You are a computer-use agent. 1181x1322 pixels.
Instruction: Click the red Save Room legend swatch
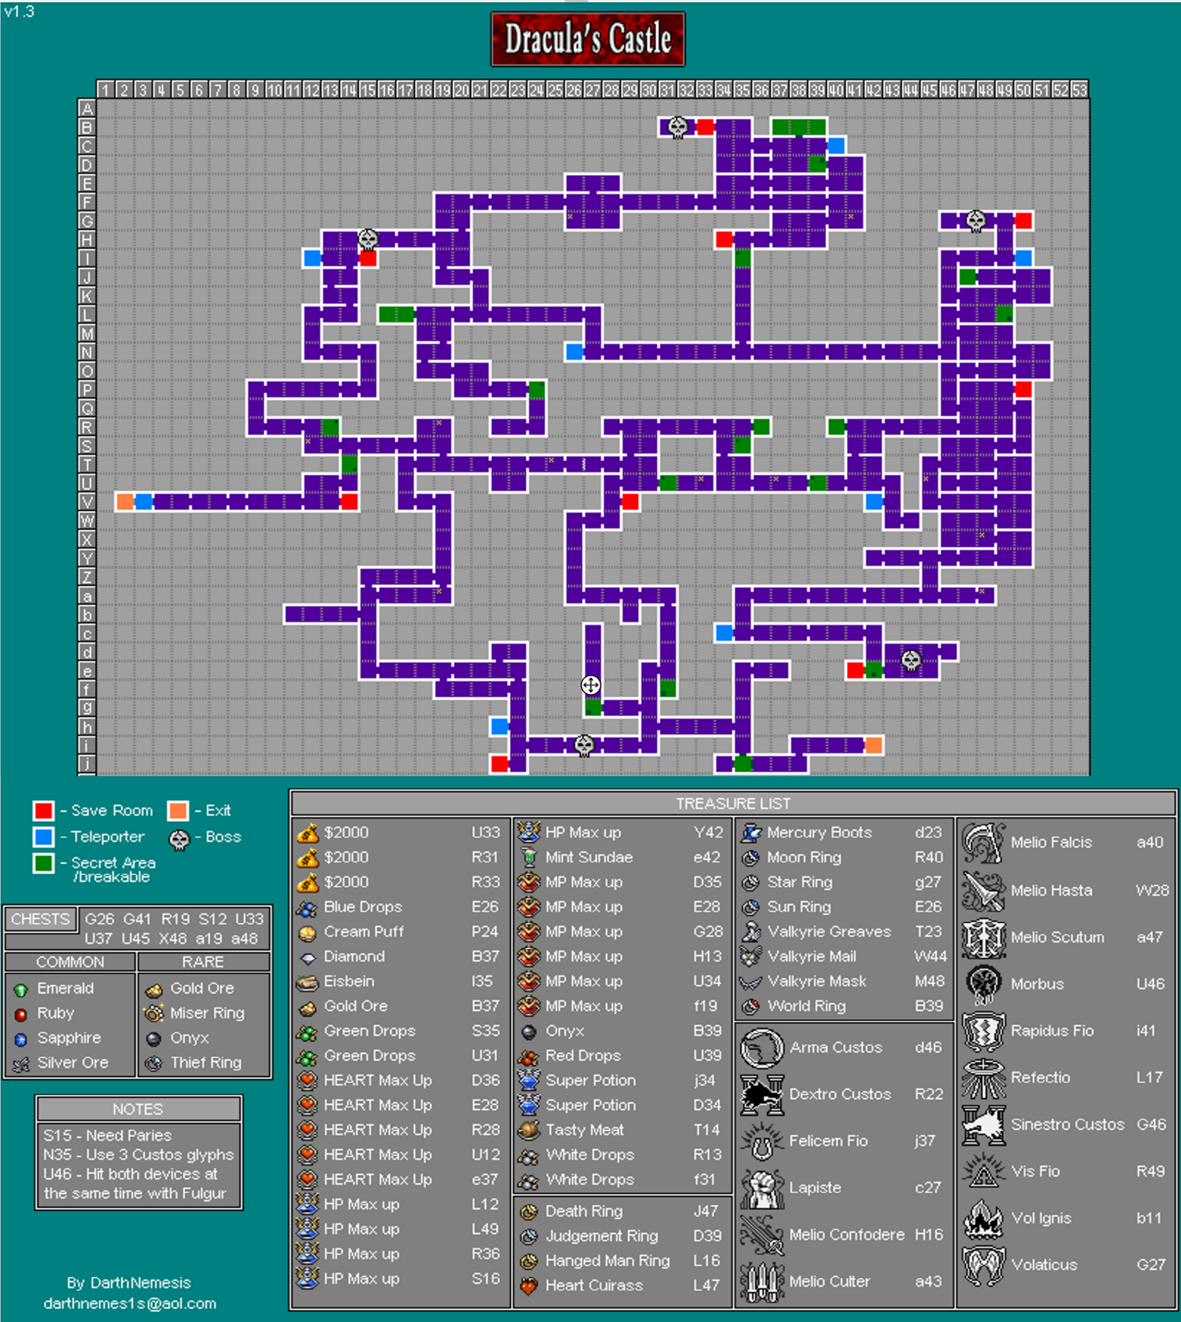(x=44, y=810)
